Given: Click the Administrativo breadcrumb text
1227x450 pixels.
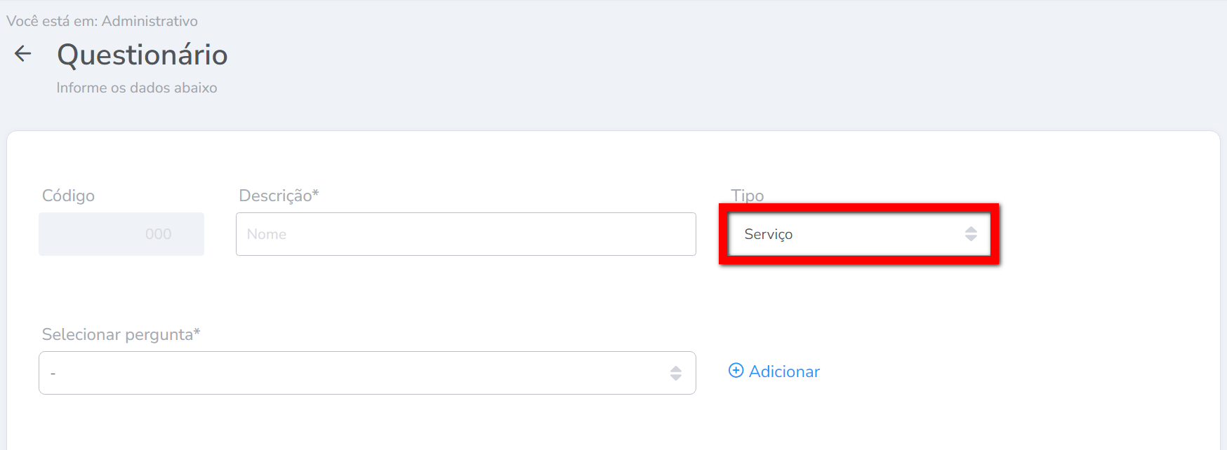Looking at the screenshot, I should click(x=150, y=21).
